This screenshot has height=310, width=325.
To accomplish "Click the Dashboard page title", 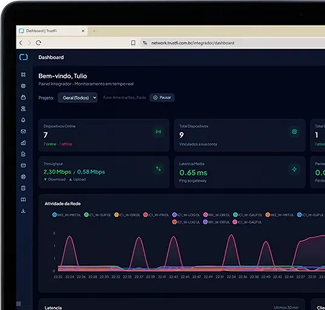I will 51,58.
